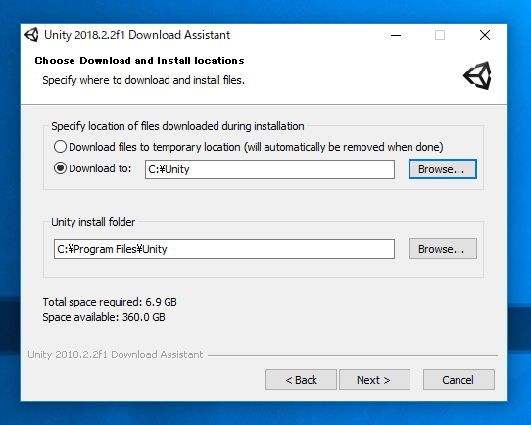
Task: Click the 'Download to:' label text
Action: point(100,168)
